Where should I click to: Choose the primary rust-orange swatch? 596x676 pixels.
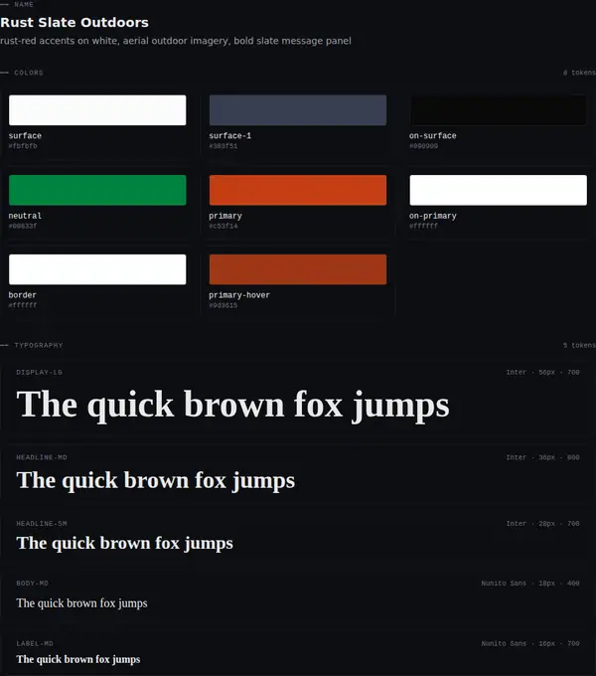pyautogui.click(x=298, y=190)
